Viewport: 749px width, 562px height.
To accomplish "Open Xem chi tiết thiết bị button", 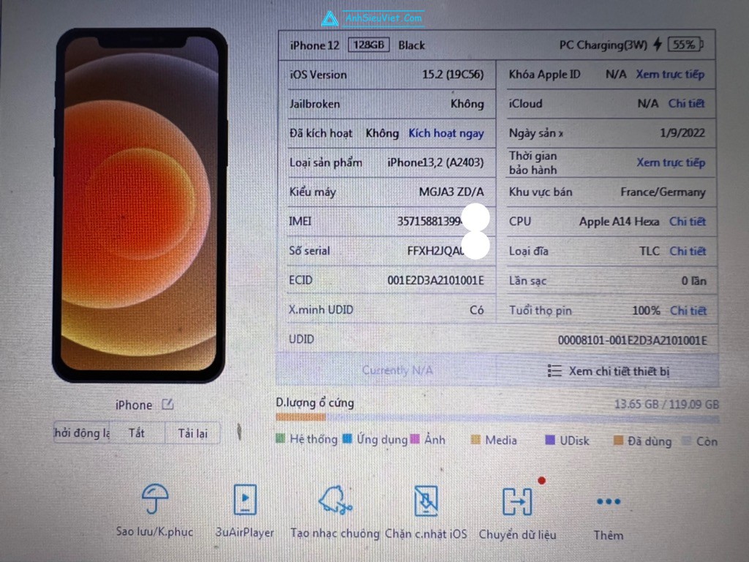I will tap(608, 371).
